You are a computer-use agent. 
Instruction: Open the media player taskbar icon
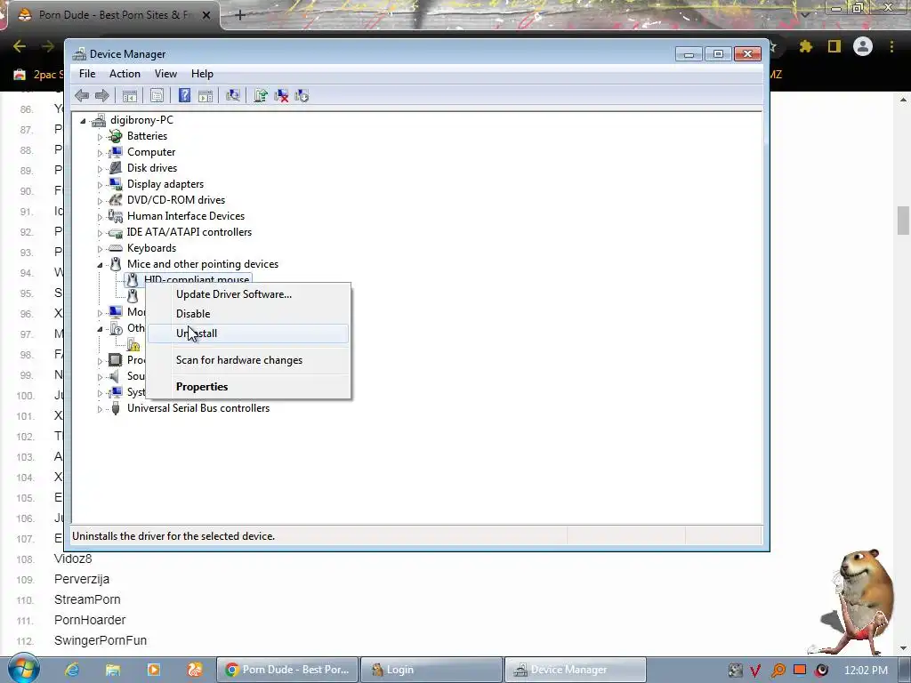pos(154,670)
